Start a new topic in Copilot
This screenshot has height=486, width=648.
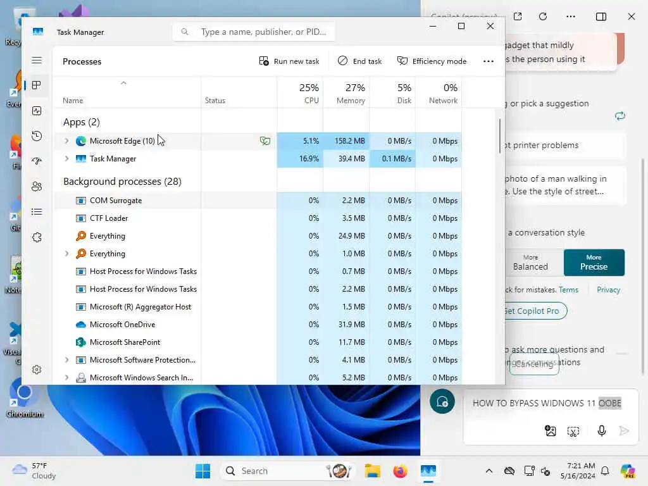click(x=442, y=401)
